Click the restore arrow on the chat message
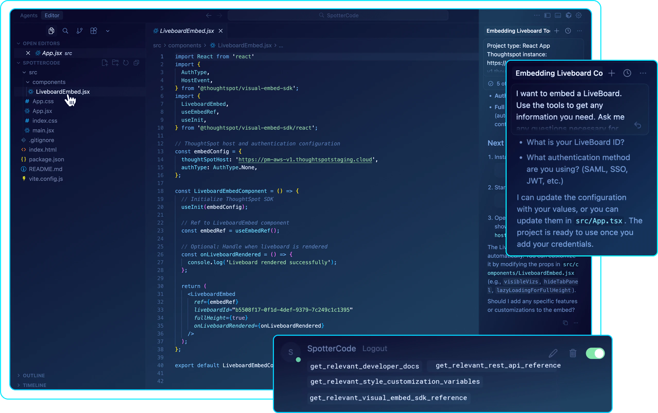658x413 pixels. pyautogui.click(x=637, y=125)
